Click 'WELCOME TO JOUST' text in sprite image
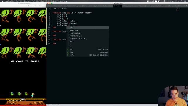188x106 pixels. pyautogui.click(x=25, y=61)
